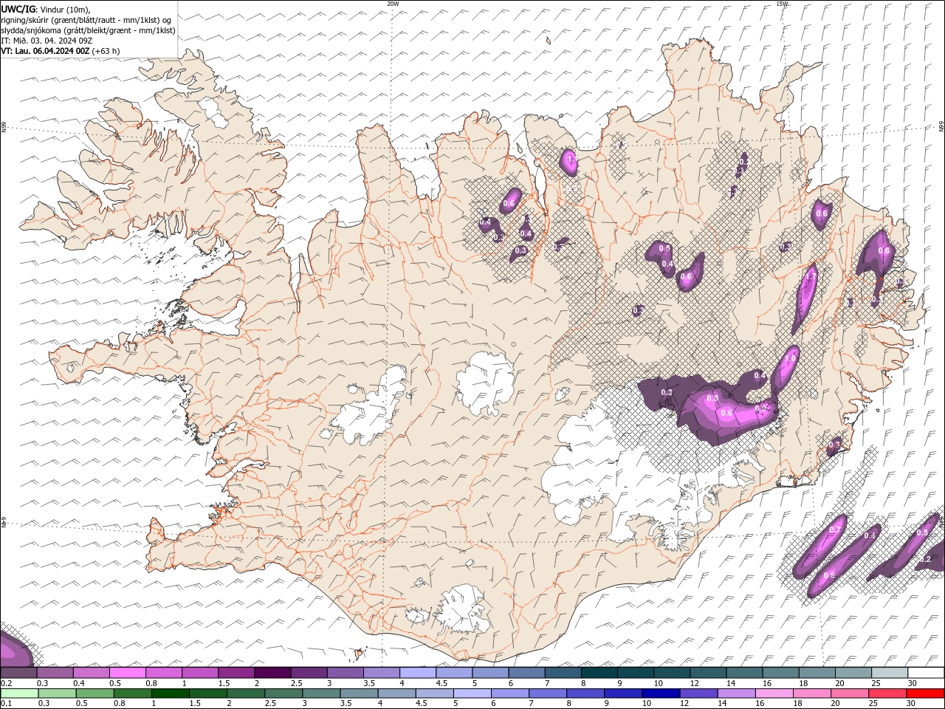945x709 pixels.
Task: Click the 'slydda/snjókoma' legend description line
Action: click(88, 30)
